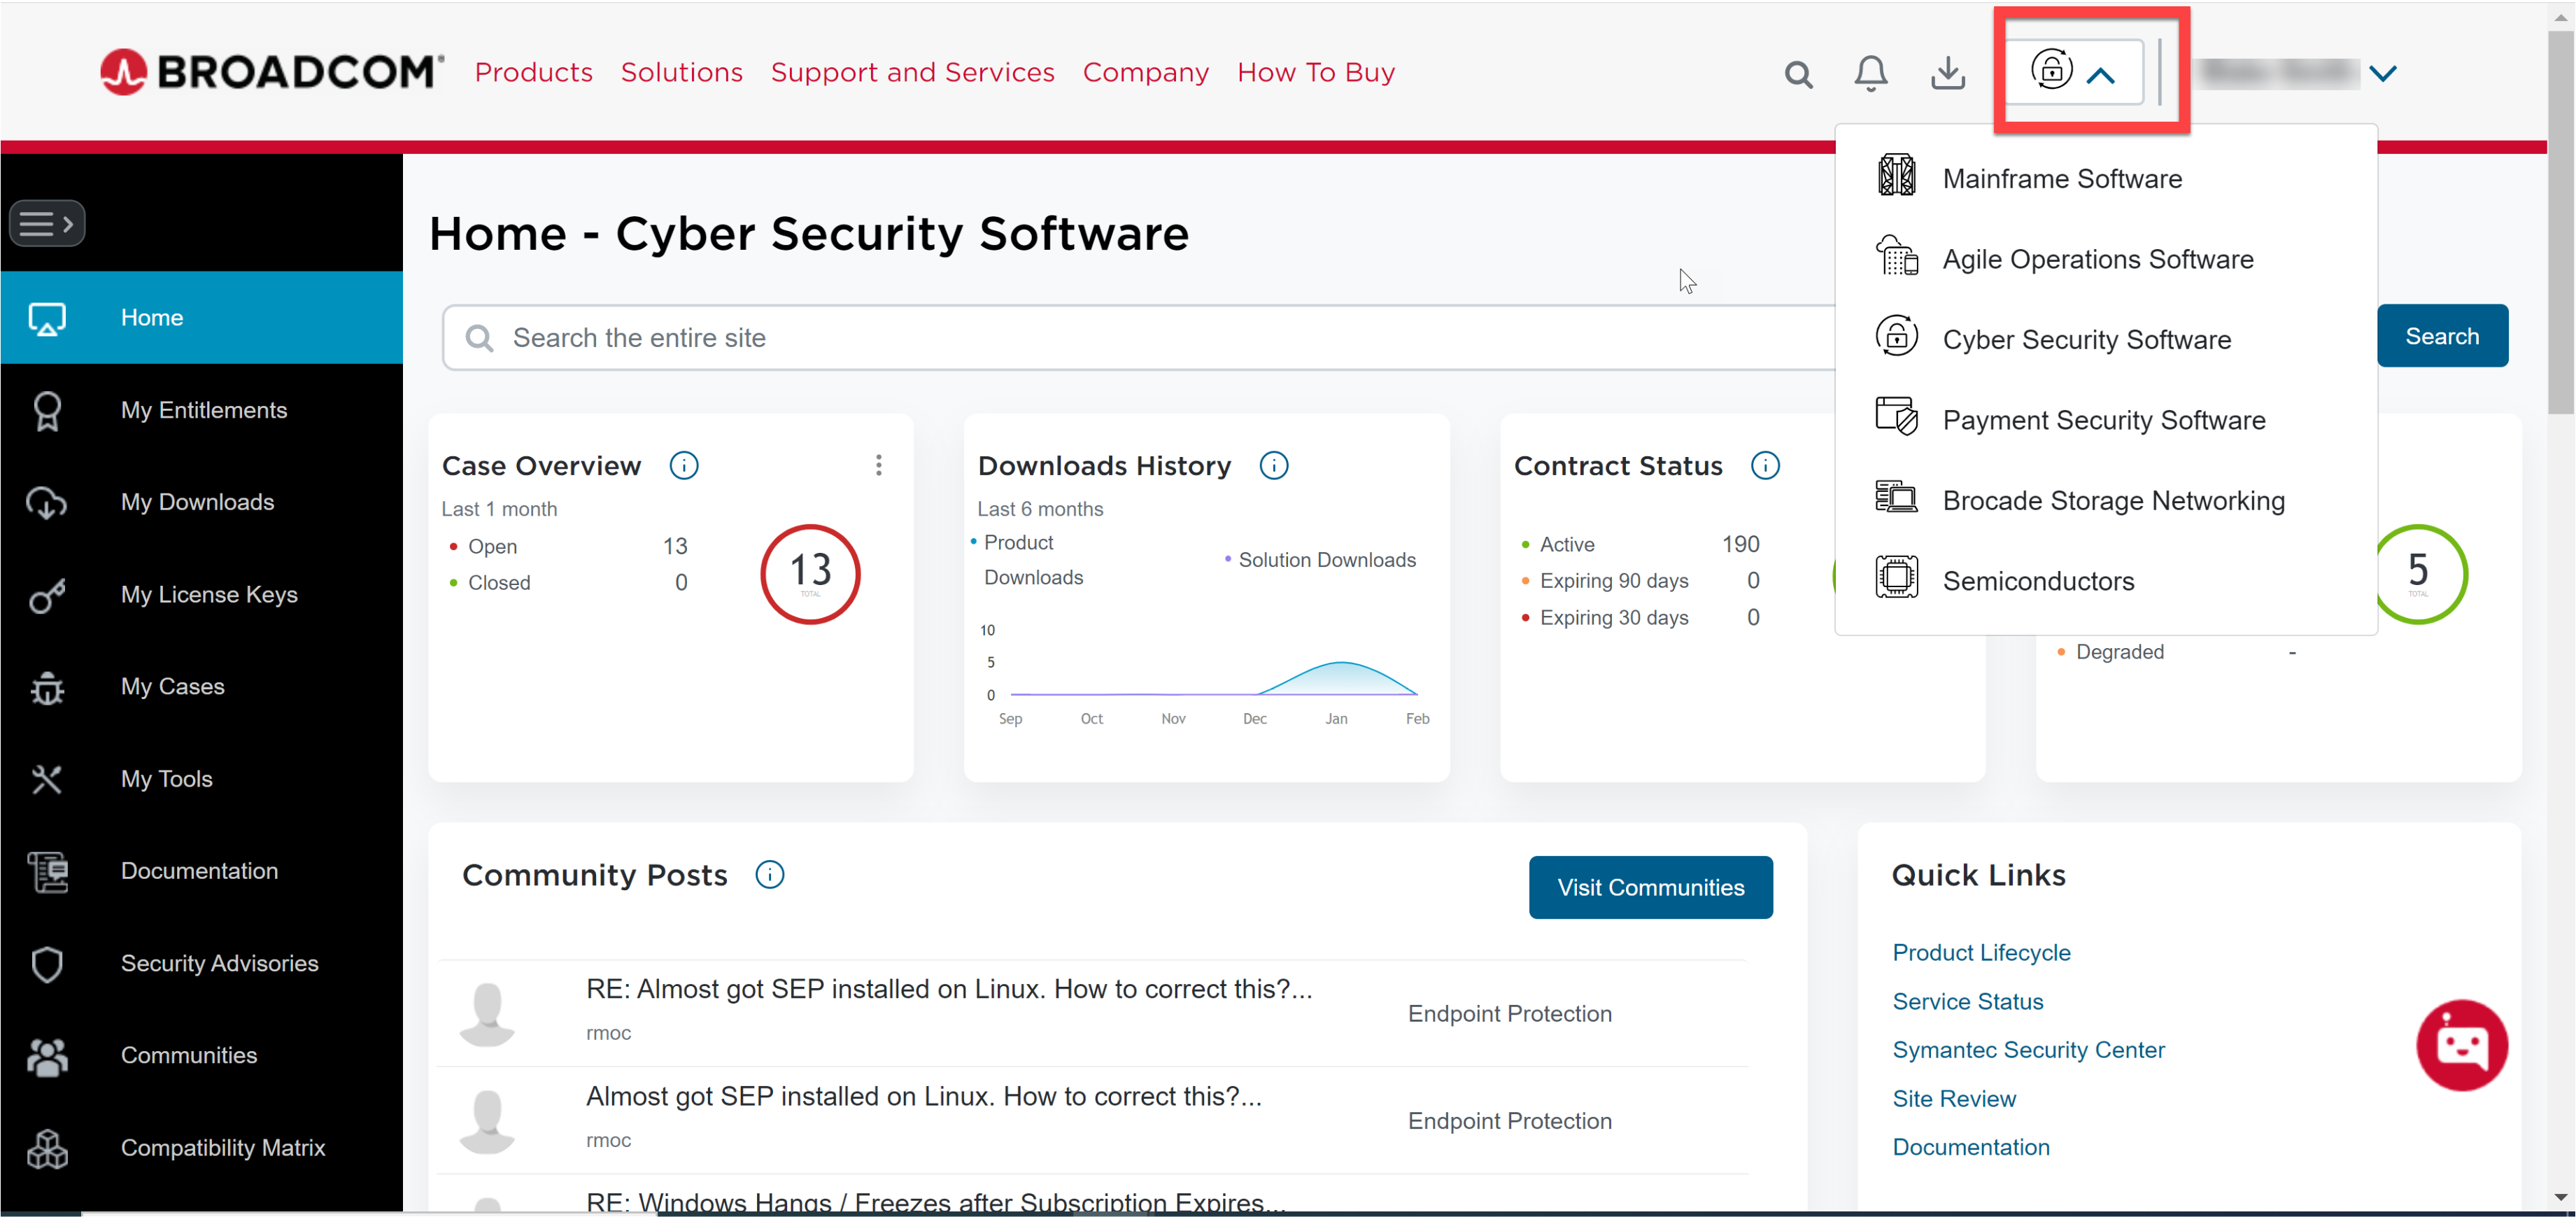2576x1217 pixels.
Task: Click the Open cases count 13
Action: coord(675,546)
